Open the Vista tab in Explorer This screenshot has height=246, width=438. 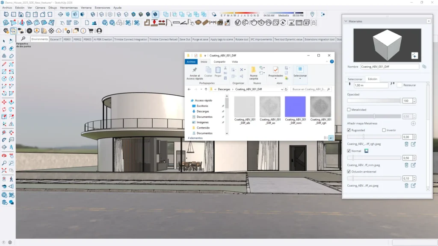[x=235, y=61]
